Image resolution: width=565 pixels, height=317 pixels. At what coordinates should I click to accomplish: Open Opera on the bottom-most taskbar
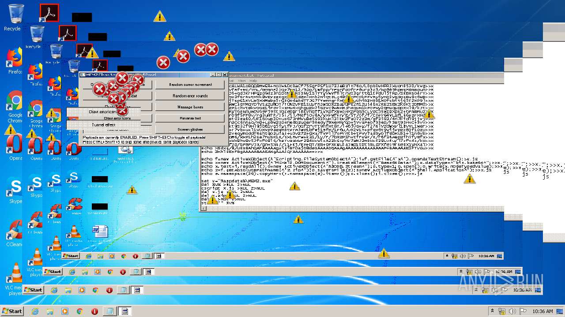coord(95,311)
